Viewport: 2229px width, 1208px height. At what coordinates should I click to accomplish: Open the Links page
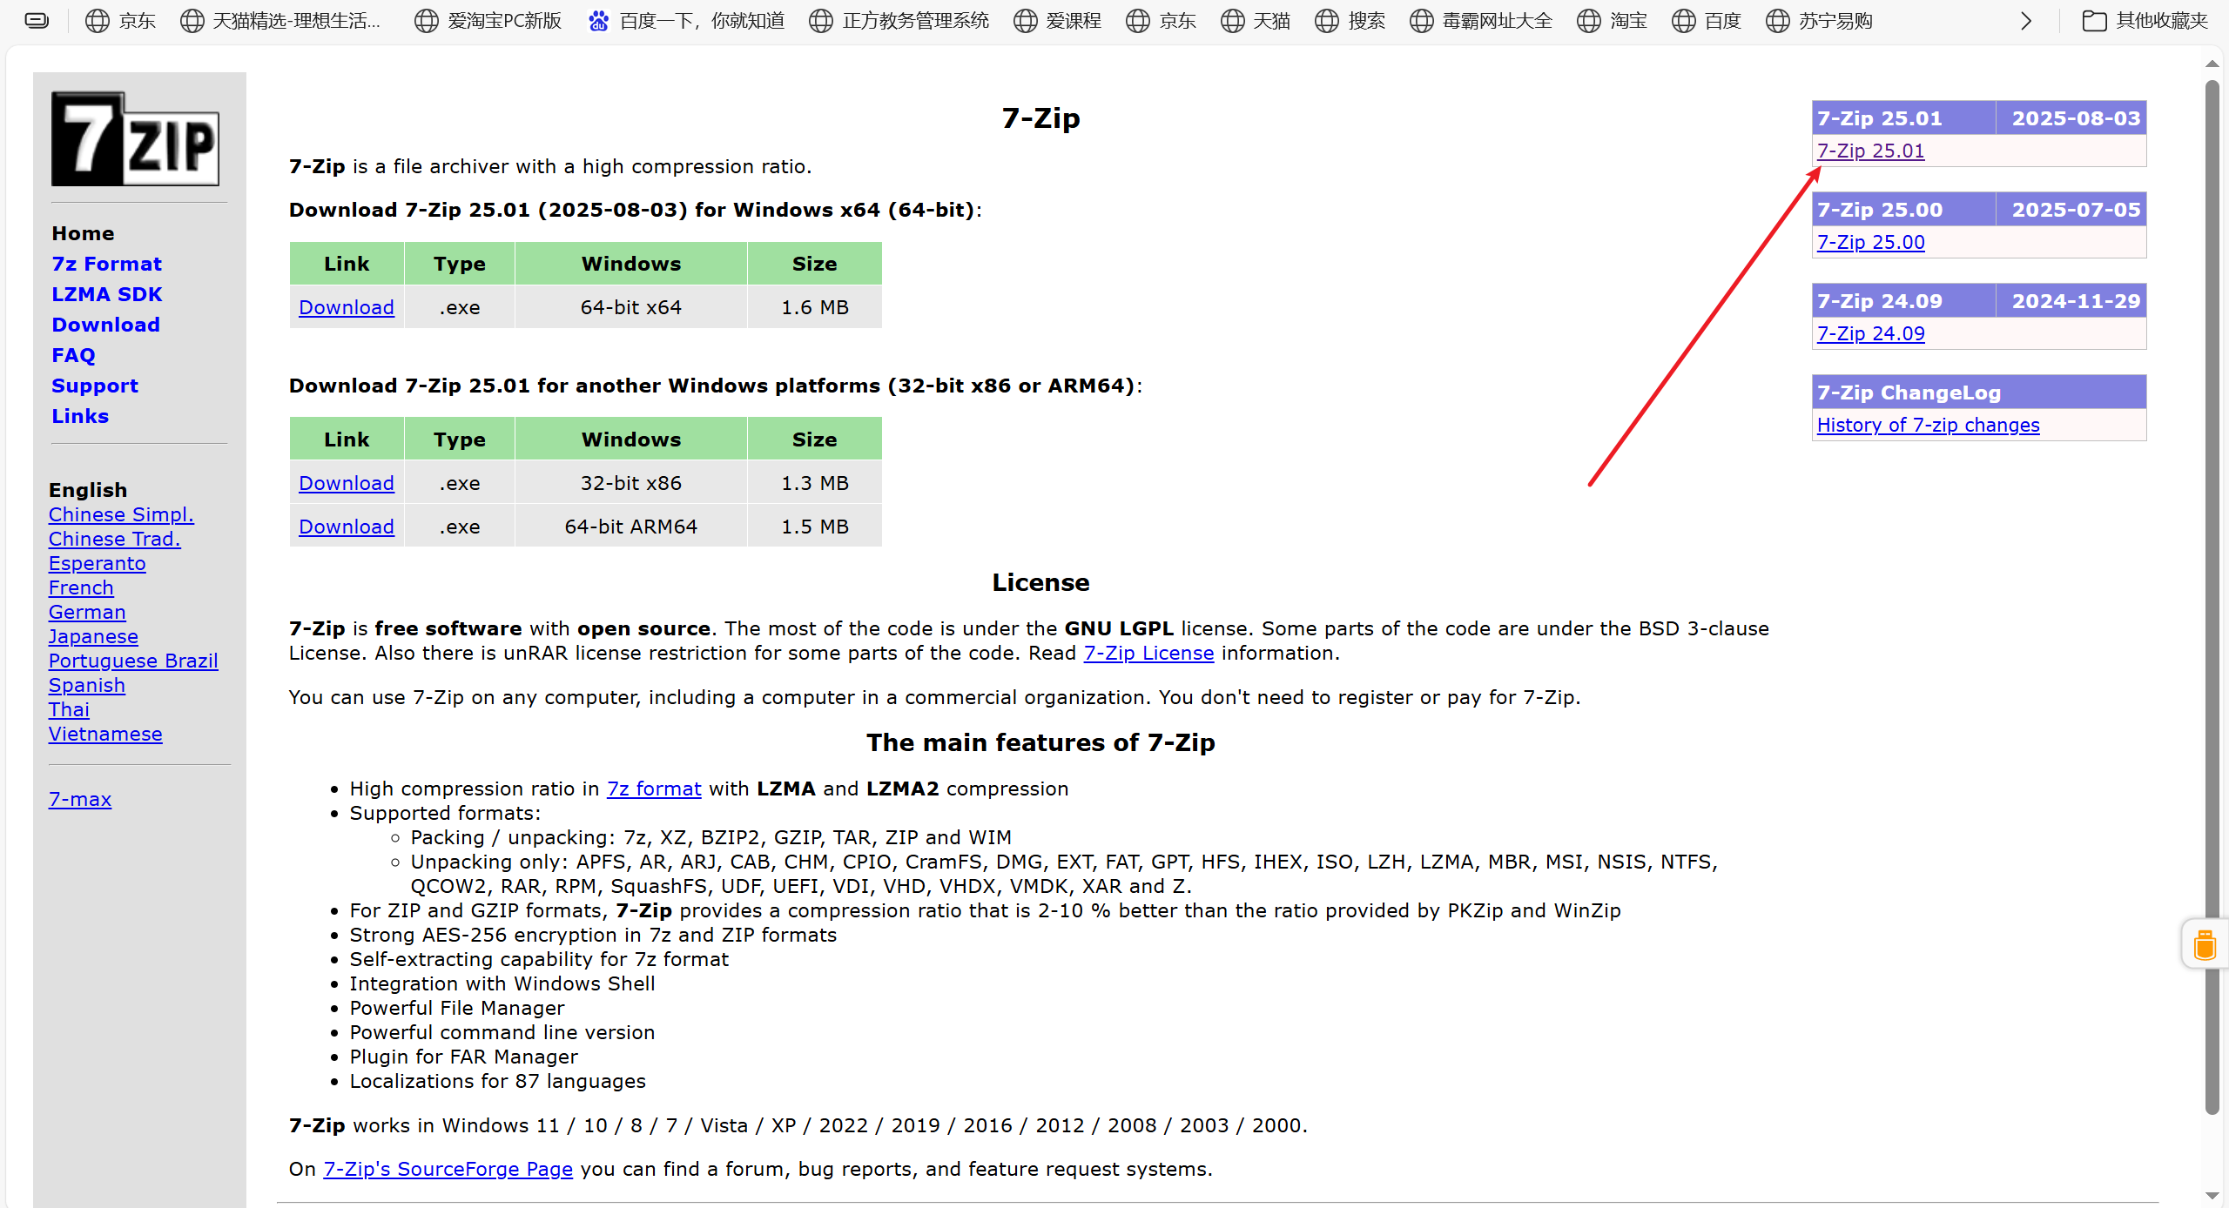coord(80,416)
